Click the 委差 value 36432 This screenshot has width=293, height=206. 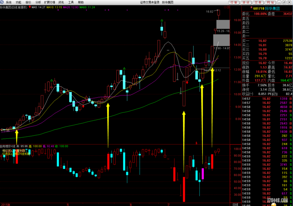tap(288, 14)
